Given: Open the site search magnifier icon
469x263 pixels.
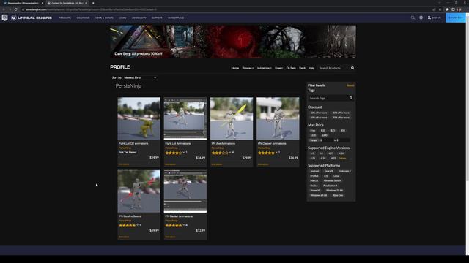Looking at the screenshot, I should click(413, 18).
